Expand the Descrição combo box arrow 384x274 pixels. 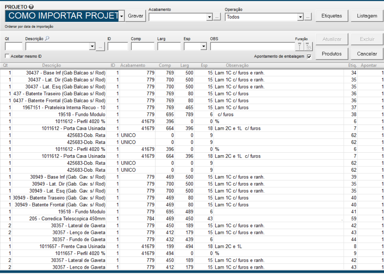tap(92, 46)
